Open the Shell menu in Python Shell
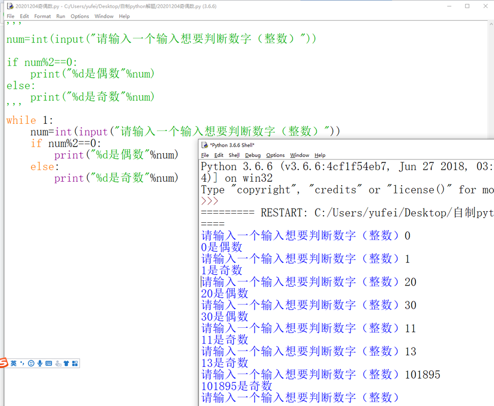The image size is (494, 406). pos(234,155)
